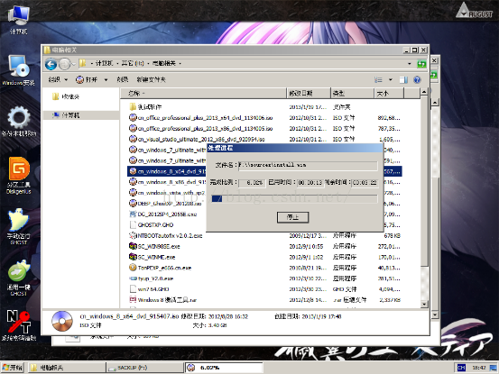Launch the Windows installer desktop icon
The height and width of the screenshot is (374, 499).
click(x=18, y=70)
